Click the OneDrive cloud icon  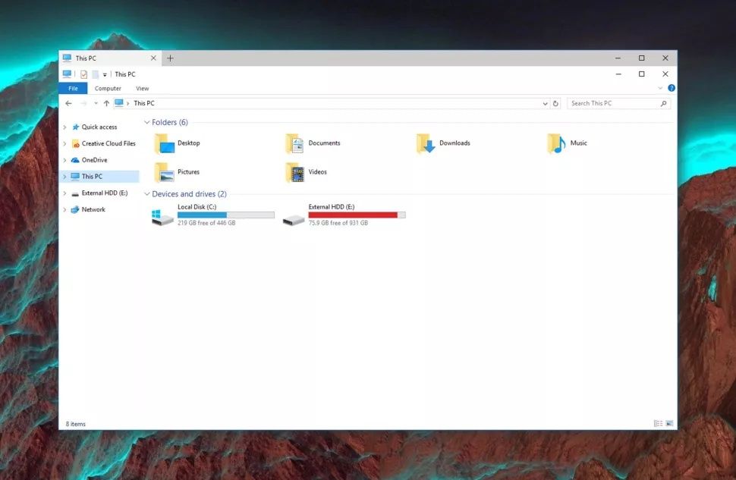point(75,160)
